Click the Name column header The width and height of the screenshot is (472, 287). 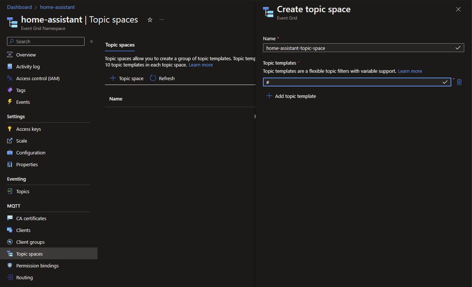116,99
